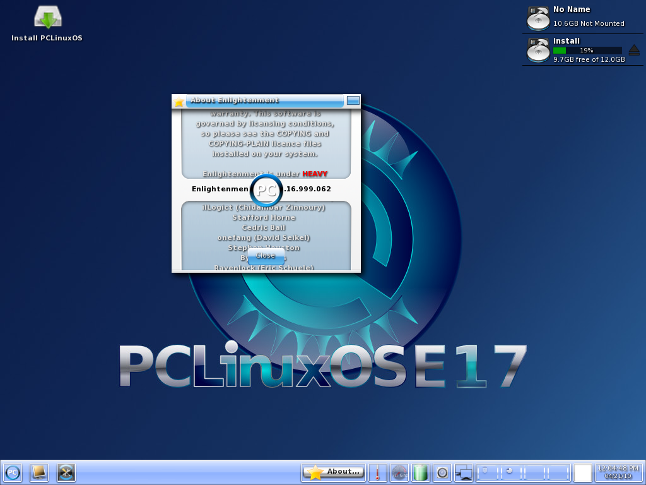Click the CPU frequency speedometer gadget

399,472
